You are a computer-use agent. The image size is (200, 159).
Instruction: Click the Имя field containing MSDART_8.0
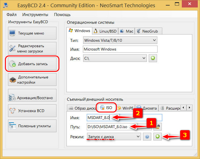click(x=124, y=117)
